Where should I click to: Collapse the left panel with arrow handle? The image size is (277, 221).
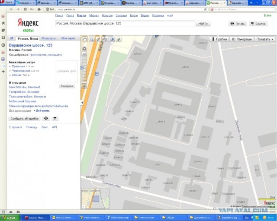pyautogui.click(x=82, y=102)
